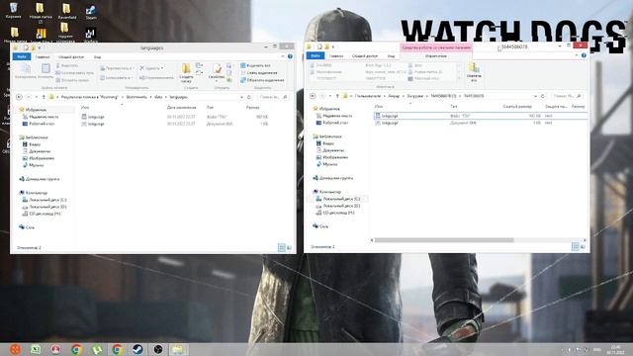Open the Move to dropdown in left window
The height and width of the screenshot is (356, 633).
pyautogui.click(x=117, y=68)
